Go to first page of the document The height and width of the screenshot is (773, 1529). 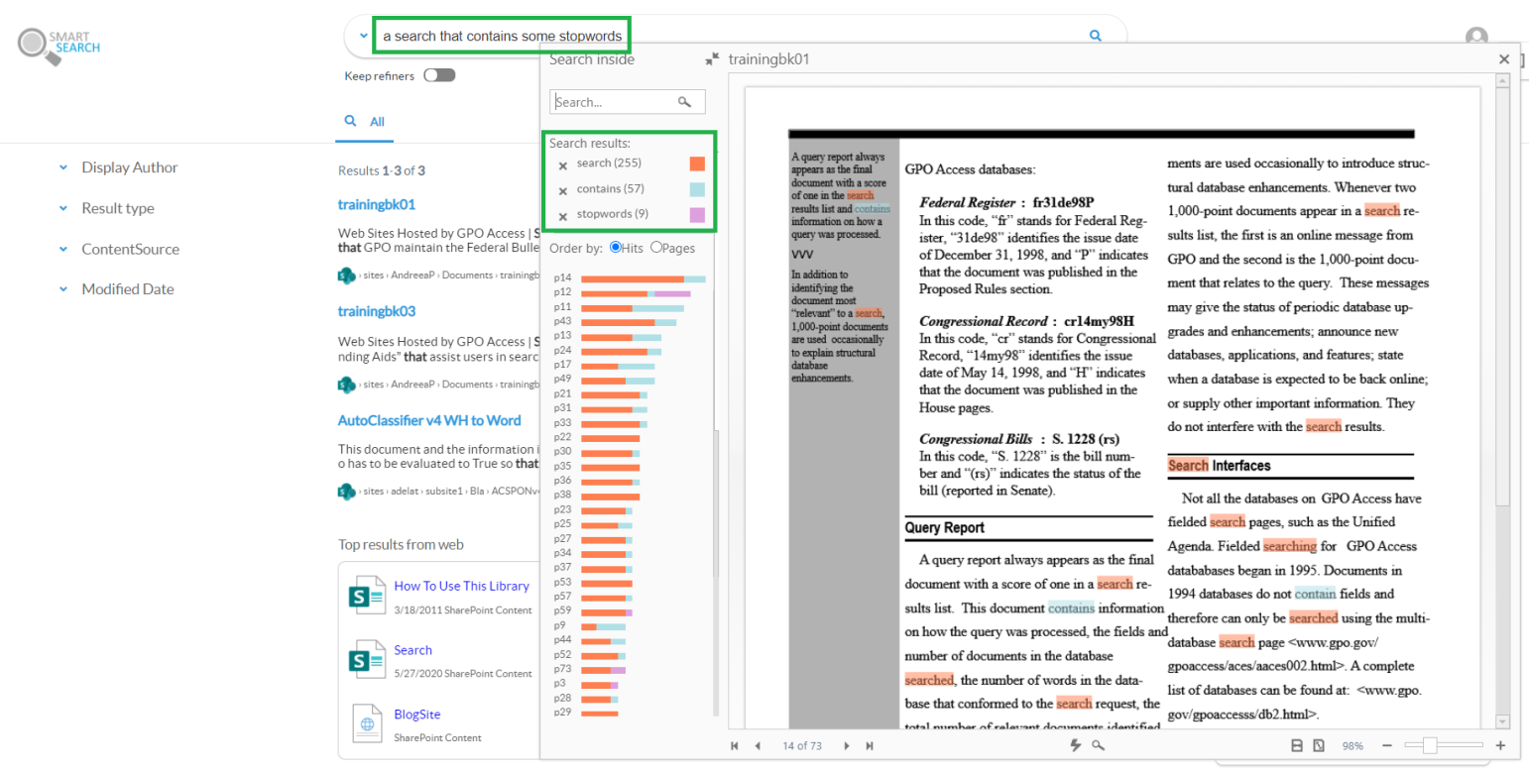(x=735, y=745)
